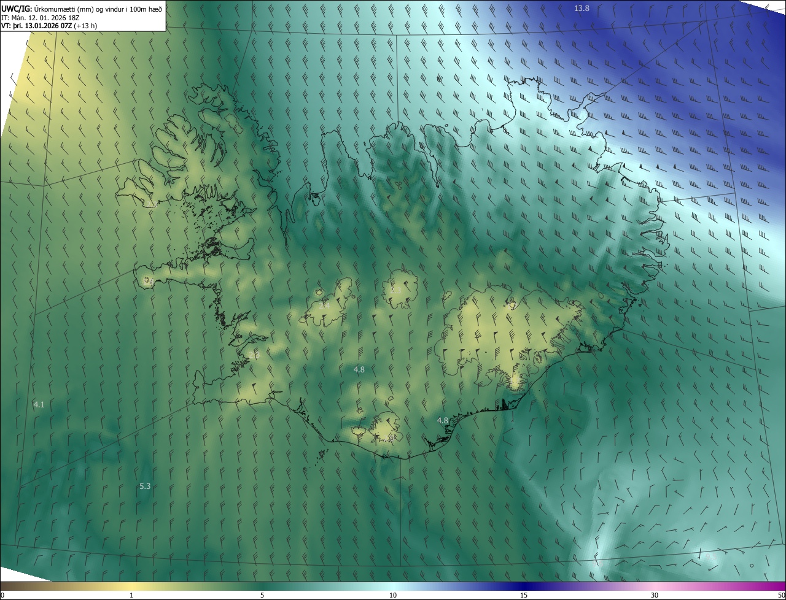This screenshot has width=786, height=600.
Task: Click the "VT: þri. 13.01.2026 07Z (+13 h)" line
Action: (x=49, y=26)
